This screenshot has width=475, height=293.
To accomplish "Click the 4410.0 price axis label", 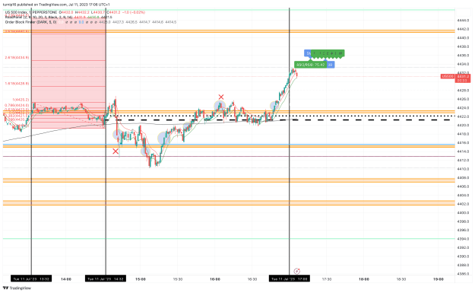I will 463,169.
